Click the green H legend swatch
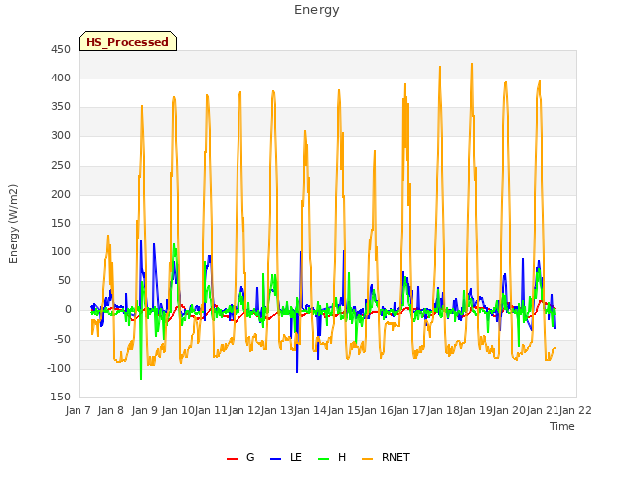The height and width of the screenshot is (477, 636). [x=324, y=459]
